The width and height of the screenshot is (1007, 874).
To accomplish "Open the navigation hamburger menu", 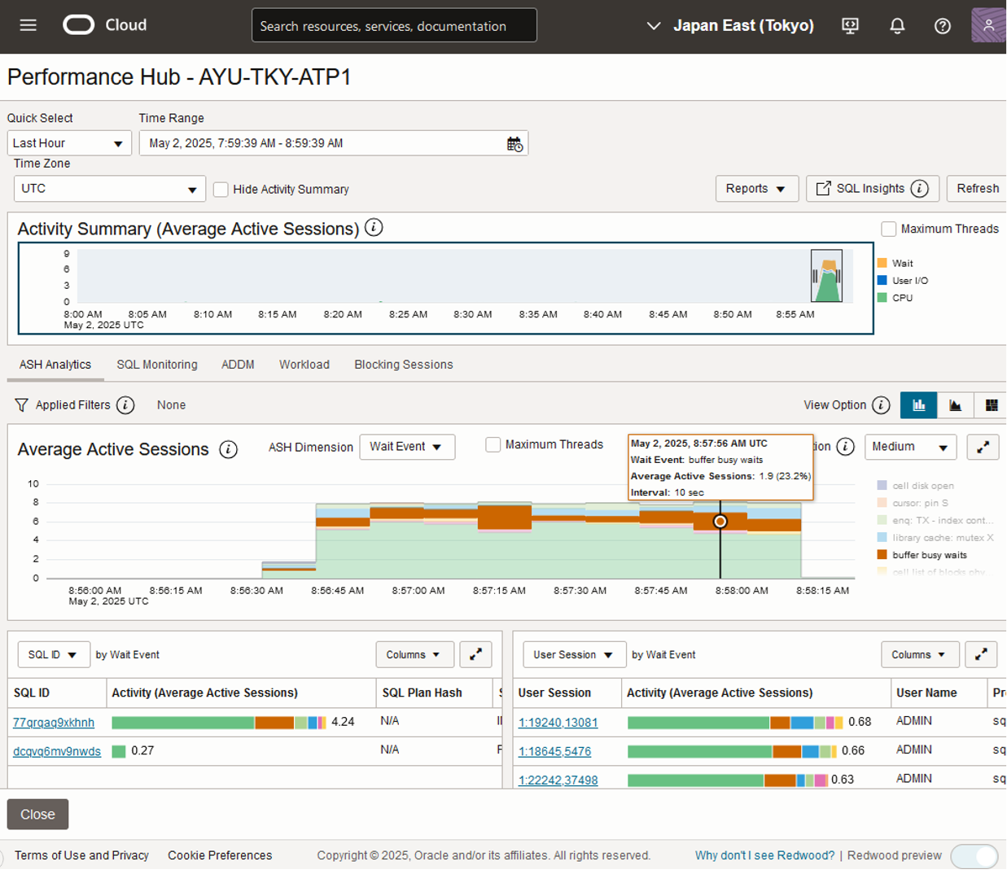I will [x=28, y=24].
